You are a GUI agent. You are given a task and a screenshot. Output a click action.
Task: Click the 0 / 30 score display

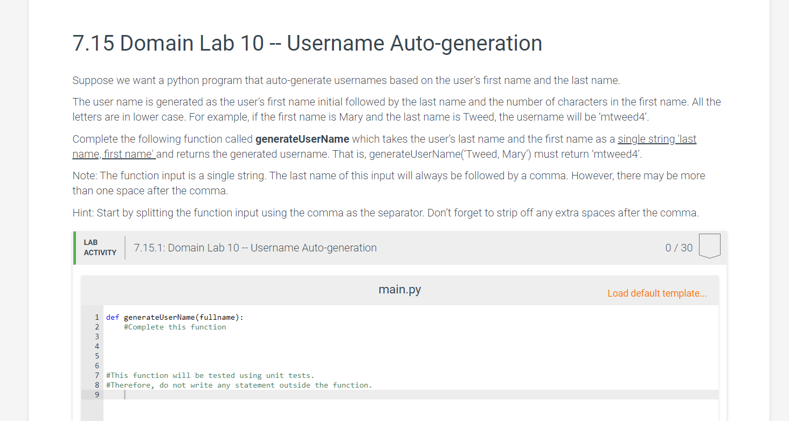pyautogui.click(x=678, y=248)
